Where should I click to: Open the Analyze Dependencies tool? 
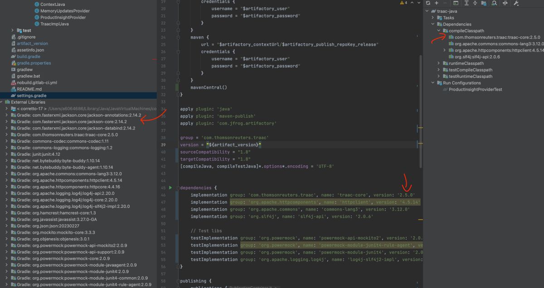[x=494, y=3]
